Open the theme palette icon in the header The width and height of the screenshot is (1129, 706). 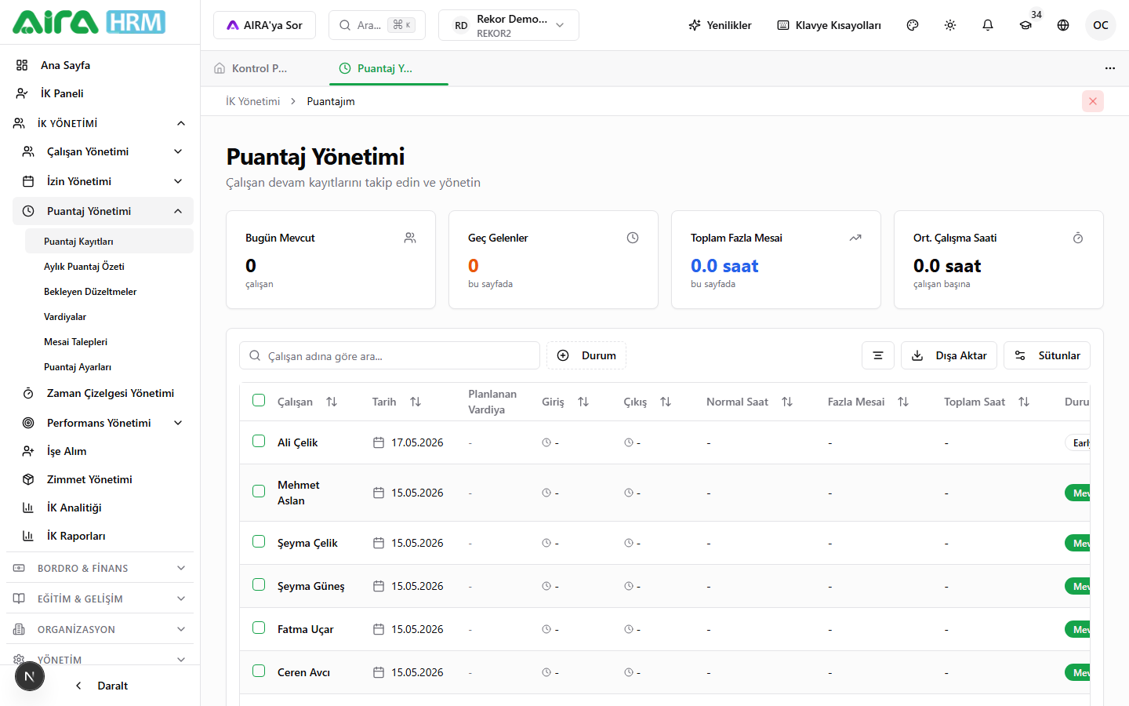[913, 25]
